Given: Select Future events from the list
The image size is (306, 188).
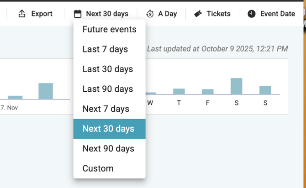Looking at the screenshot, I should coord(109,29).
